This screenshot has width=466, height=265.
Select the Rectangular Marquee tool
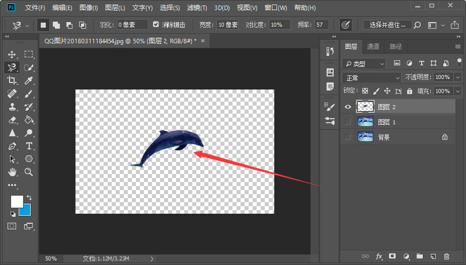point(29,54)
